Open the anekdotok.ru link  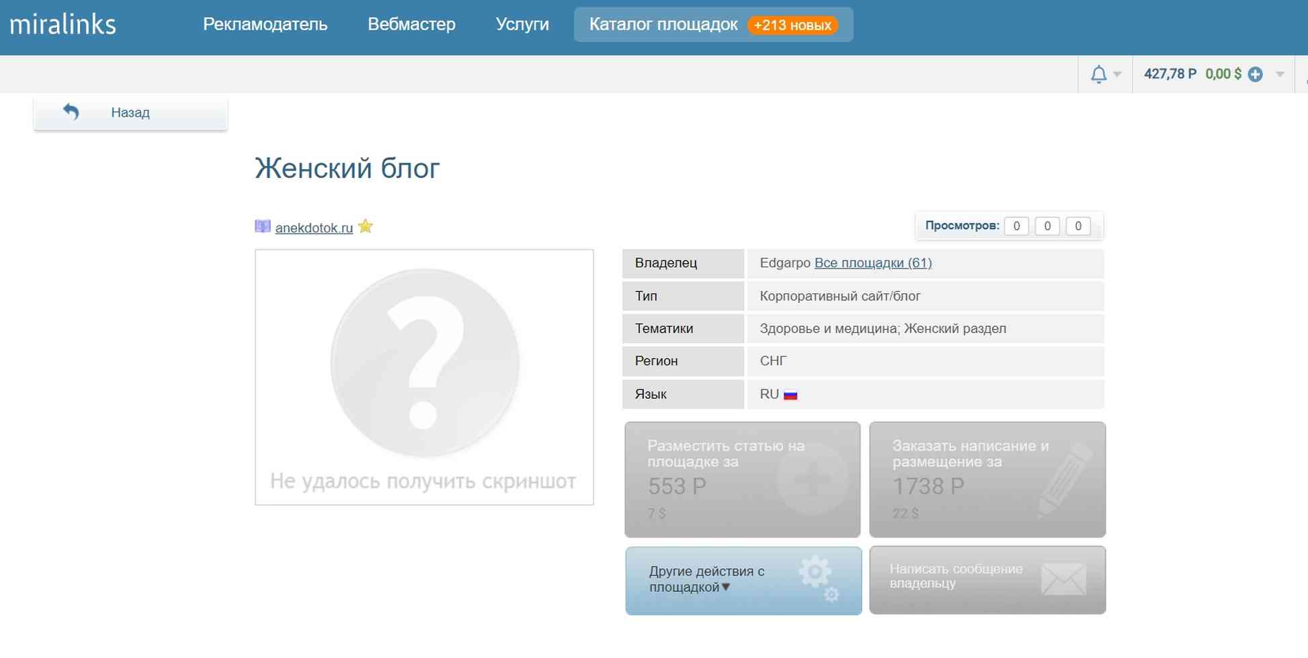click(x=314, y=228)
